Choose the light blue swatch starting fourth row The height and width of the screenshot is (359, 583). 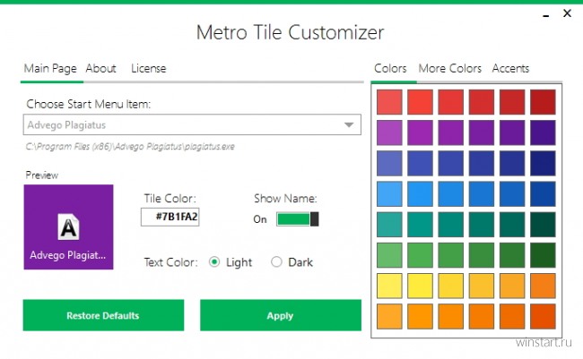[x=390, y=194]
